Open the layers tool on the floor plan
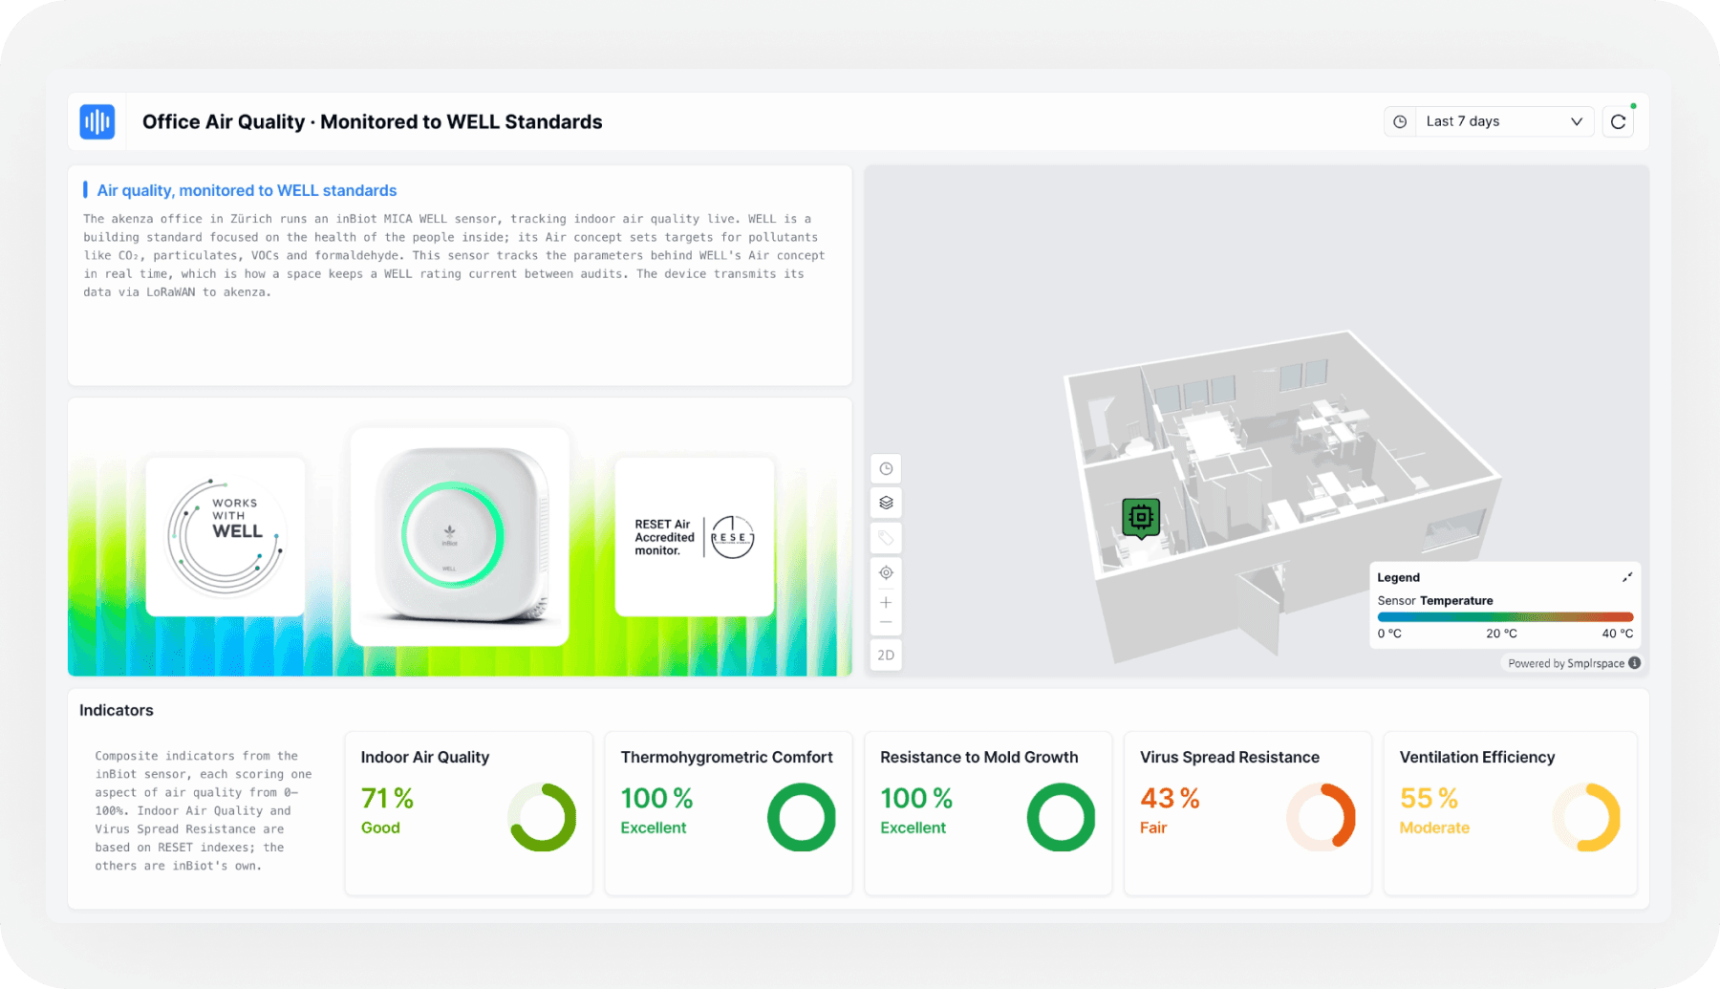The width and height of the screenshot is (1720, 989). (886, 503)
